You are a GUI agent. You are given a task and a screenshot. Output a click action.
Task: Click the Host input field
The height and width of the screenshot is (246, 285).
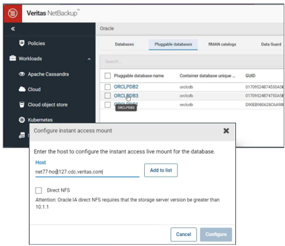(87, 172)
